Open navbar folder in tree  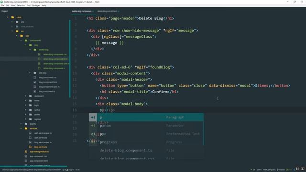coord(37,110)
